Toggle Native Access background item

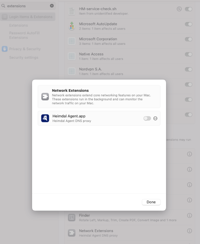(189, 54)
